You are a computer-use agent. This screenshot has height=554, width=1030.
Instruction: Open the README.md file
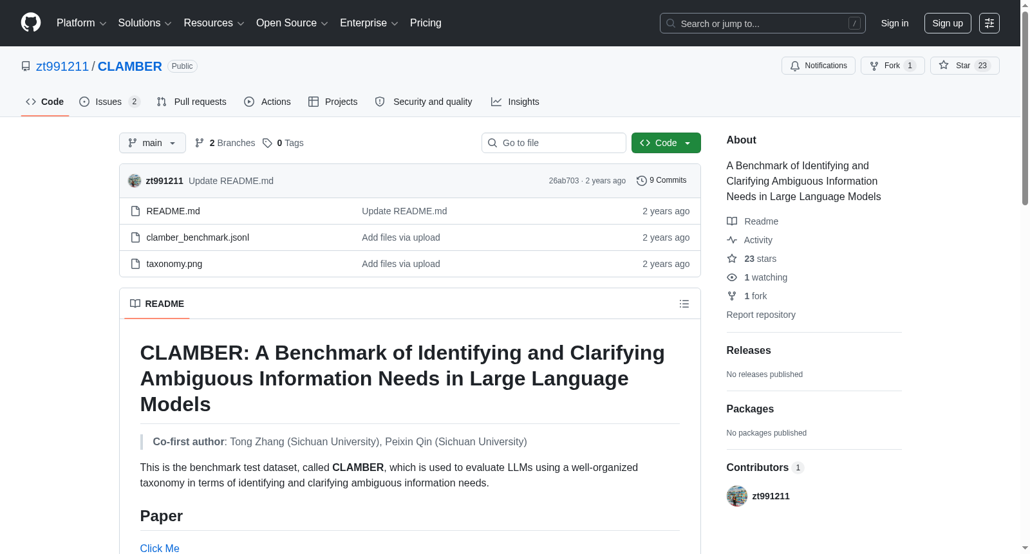click(173, 211)
